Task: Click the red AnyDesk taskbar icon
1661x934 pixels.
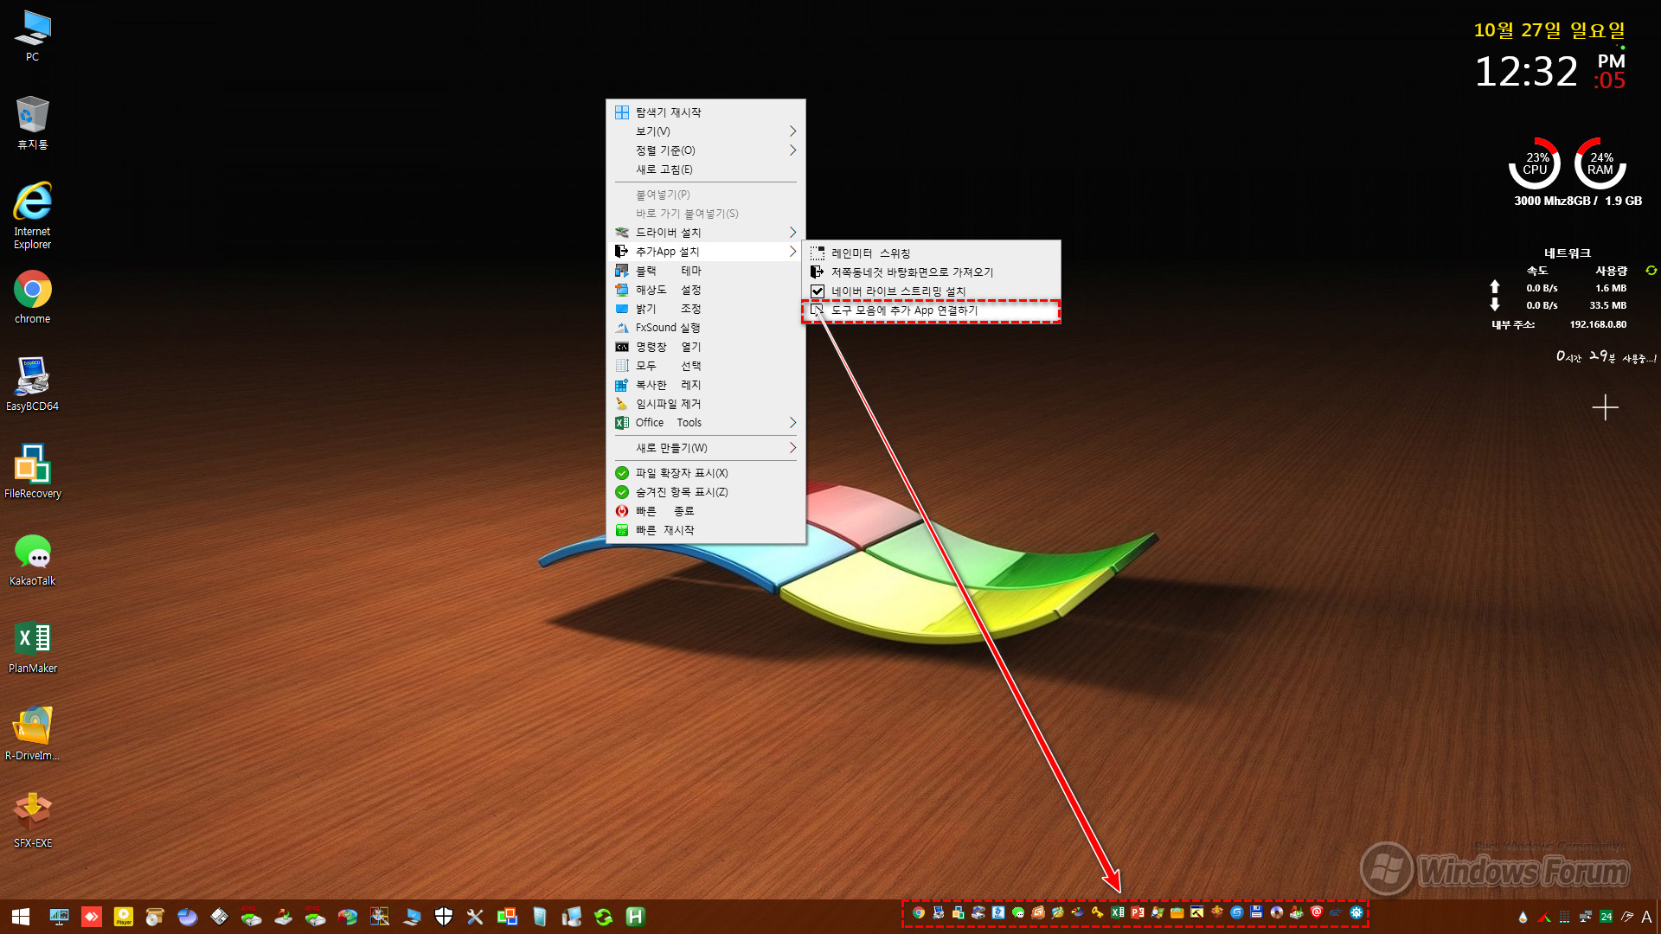Action: tap(92, 917)
